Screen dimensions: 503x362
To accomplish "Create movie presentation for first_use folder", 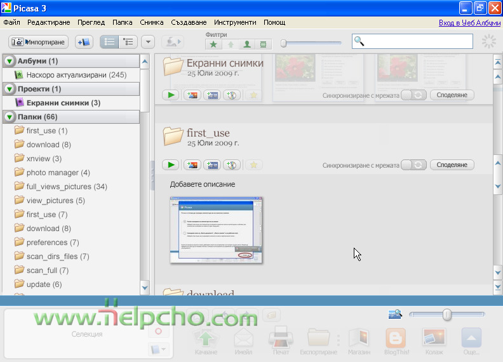I will (x=212, y=165).
